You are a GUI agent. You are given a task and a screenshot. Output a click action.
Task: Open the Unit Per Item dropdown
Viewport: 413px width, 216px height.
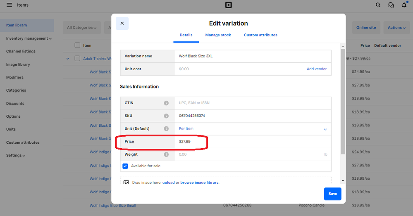[x=252, y=129]
